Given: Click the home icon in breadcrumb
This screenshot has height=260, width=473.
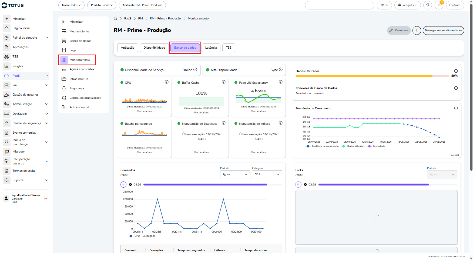Looking at the screenshot, I should (115, 18).
